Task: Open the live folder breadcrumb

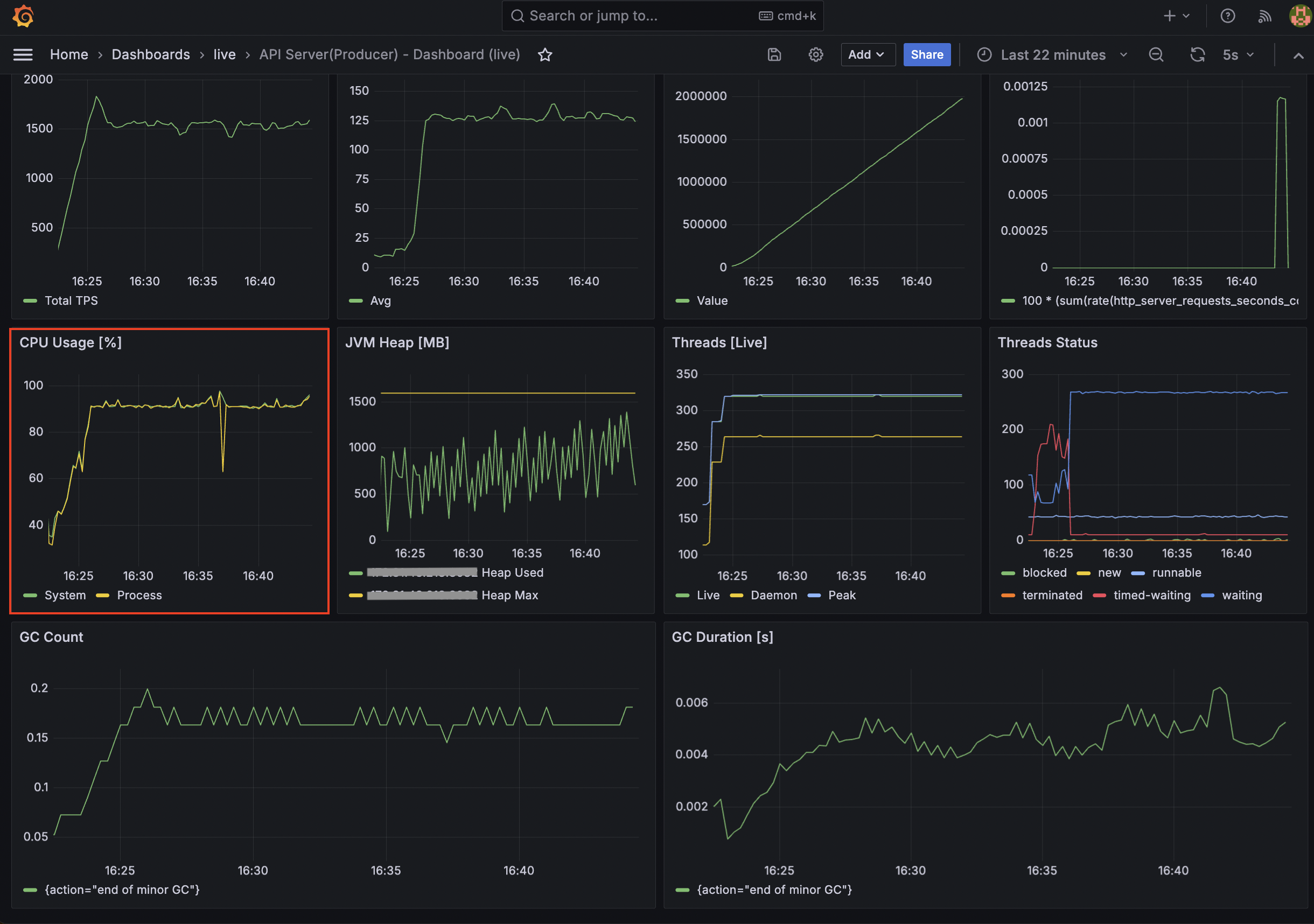Action: pyautogui.click(x=225, y=55)
